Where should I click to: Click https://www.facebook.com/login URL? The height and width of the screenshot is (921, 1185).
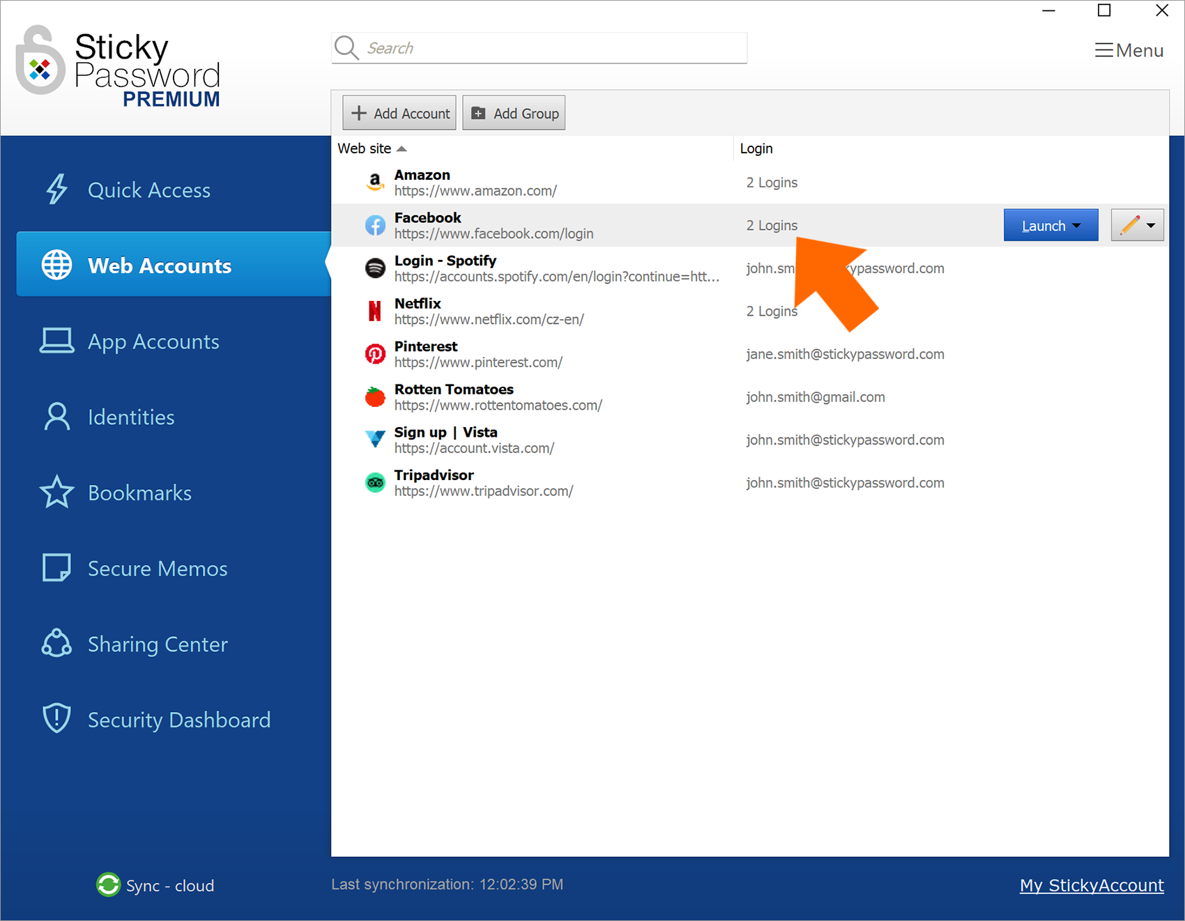click(494, 234)
